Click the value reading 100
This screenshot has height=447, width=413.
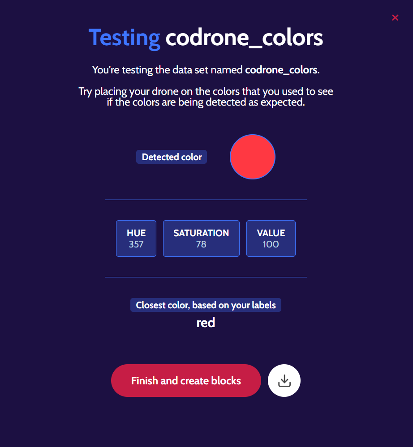coord(271,244)
